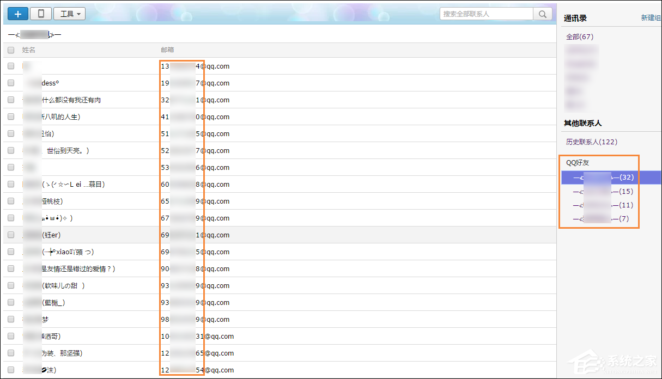
Task: Open 全部(67) contacts group
Action: point(580,37)
